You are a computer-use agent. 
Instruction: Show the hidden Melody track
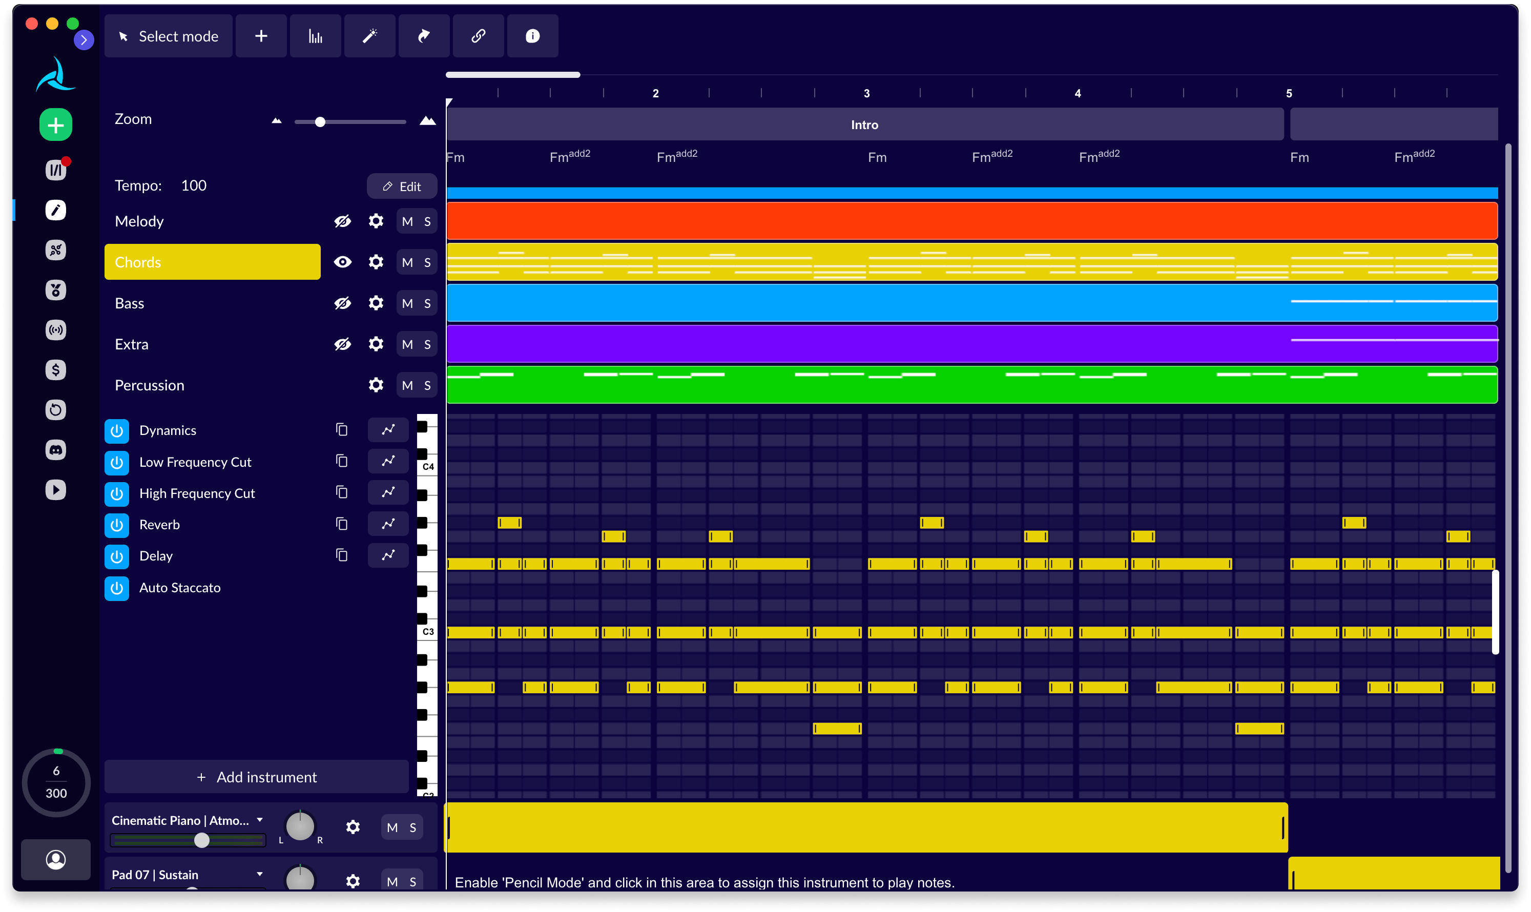(342, 221)
